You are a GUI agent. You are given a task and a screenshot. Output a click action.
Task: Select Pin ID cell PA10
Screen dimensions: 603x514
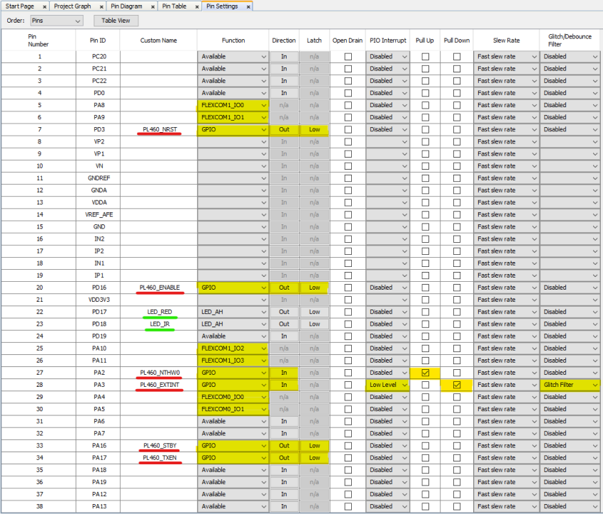pyautogui.click(x=99, y=349)
